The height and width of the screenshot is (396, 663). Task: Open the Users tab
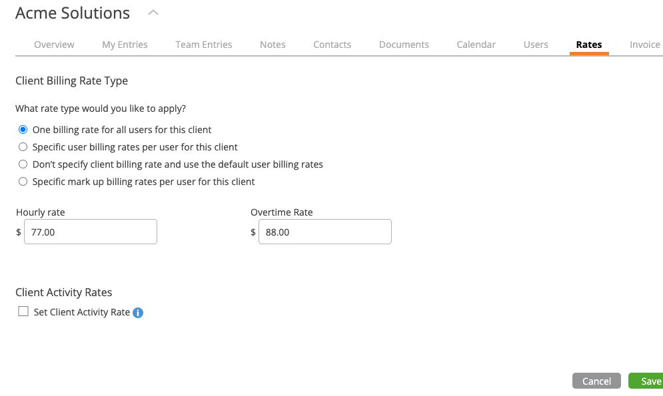tap(536, 45)
